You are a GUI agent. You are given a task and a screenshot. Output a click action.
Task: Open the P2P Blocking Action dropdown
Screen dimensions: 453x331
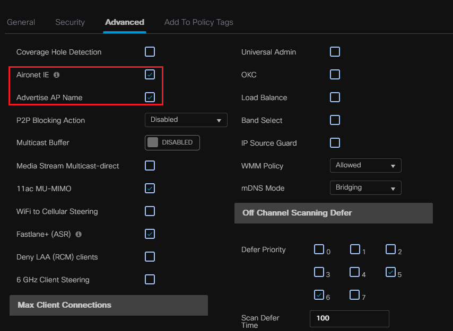point(186,120)
